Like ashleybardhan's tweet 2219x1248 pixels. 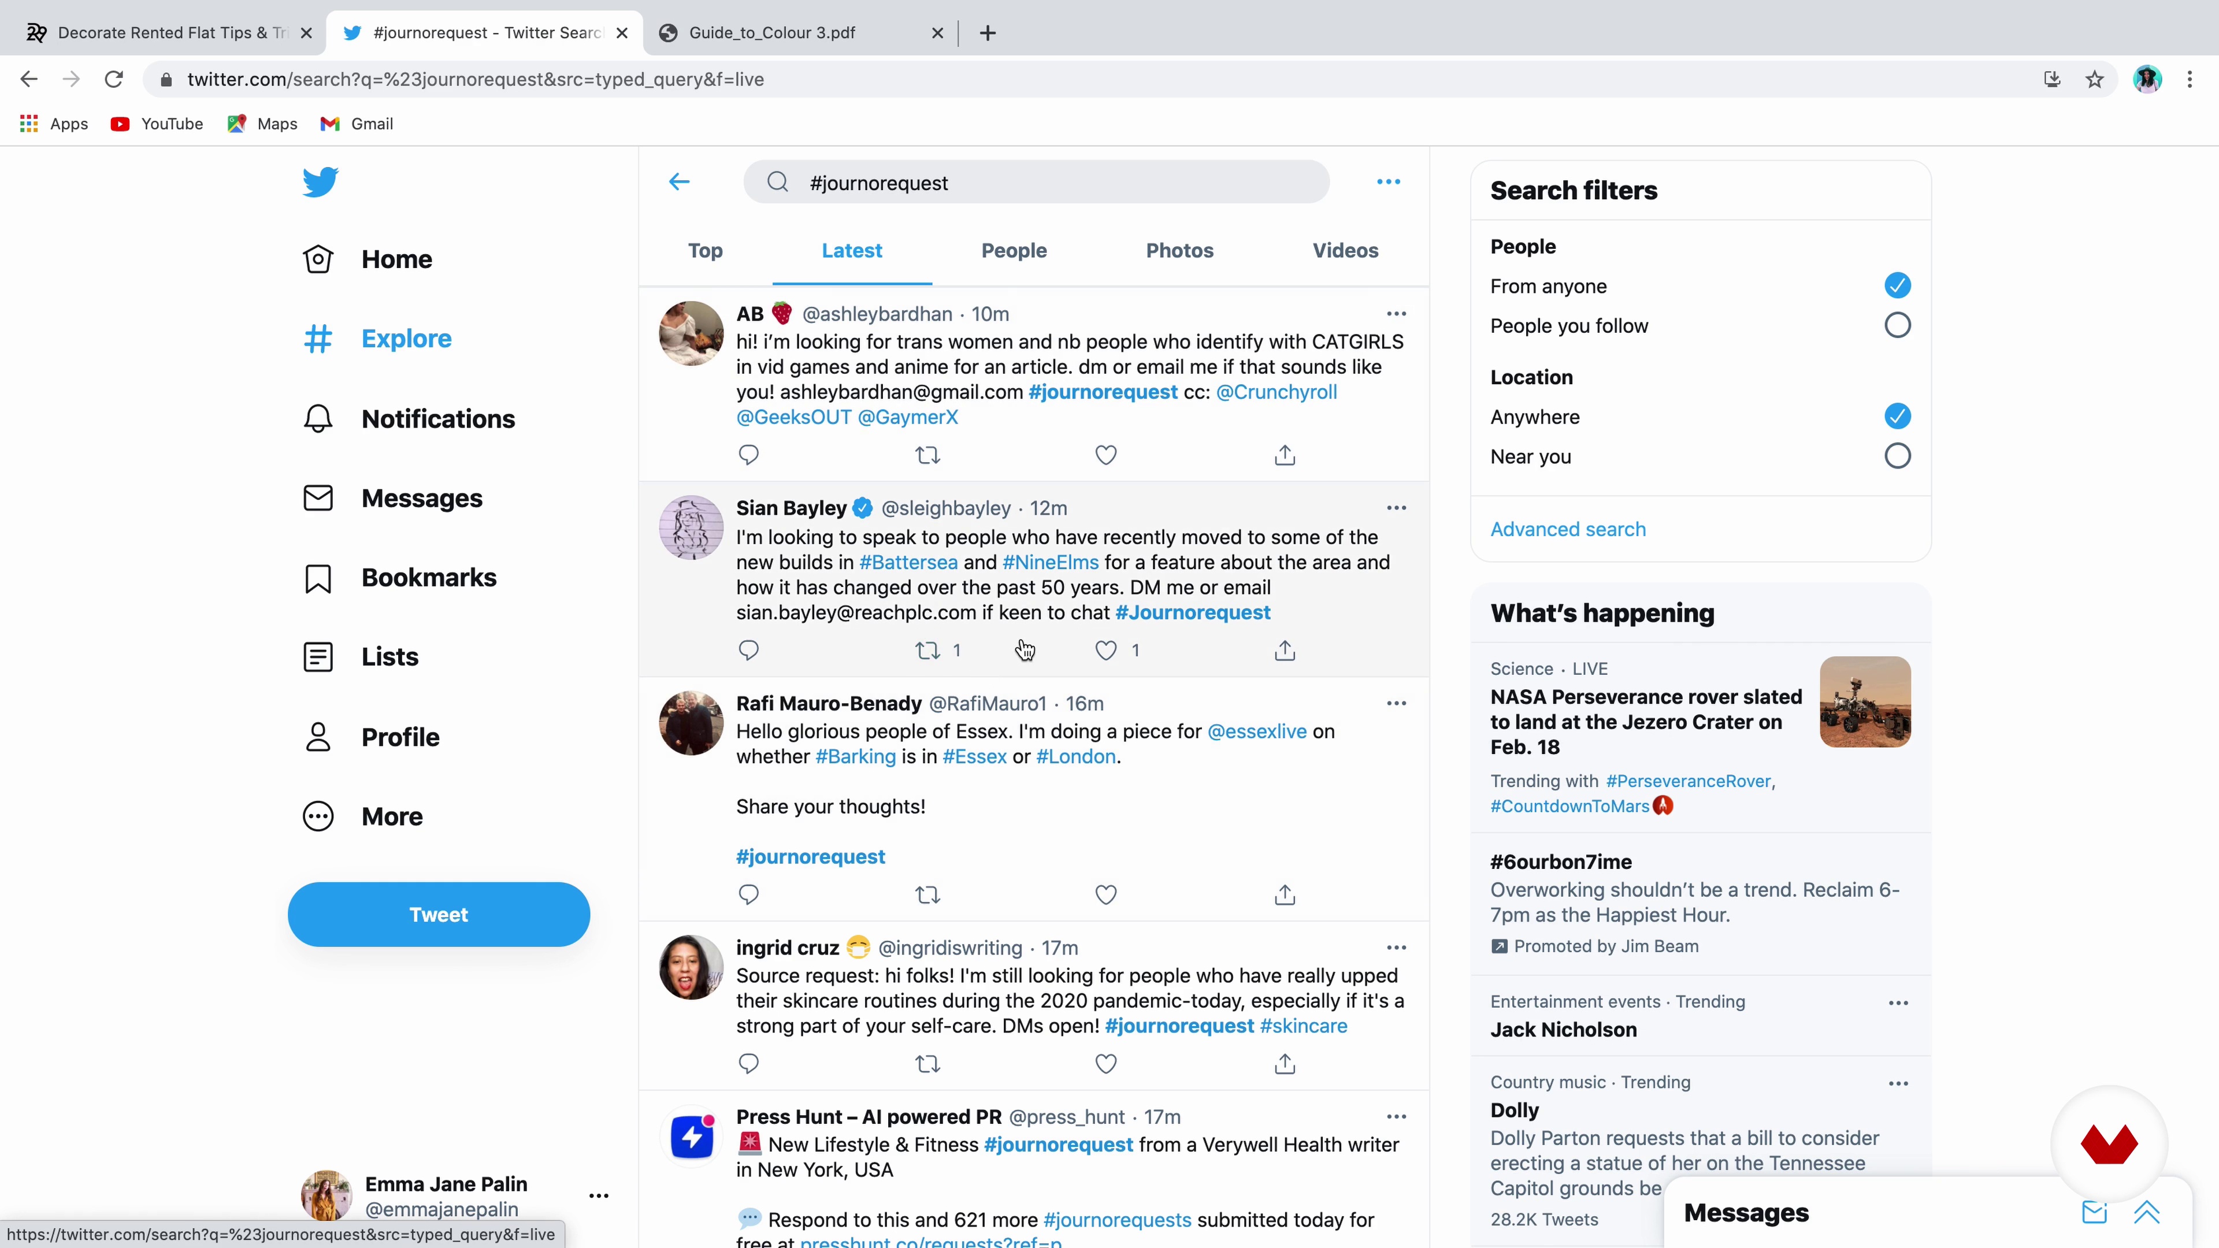tap(1105, 455)
